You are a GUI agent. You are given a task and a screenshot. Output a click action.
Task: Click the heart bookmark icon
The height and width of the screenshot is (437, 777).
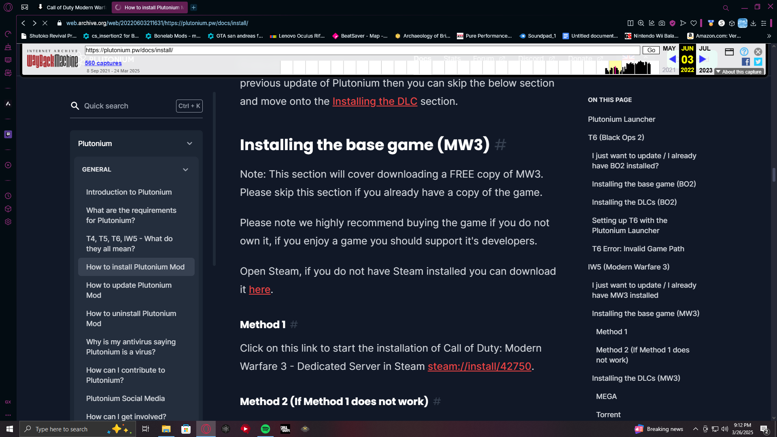[694, 23]
